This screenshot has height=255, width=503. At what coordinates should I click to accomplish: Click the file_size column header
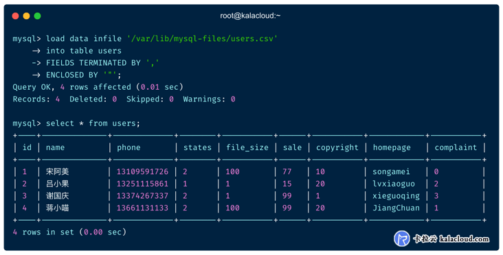click(x=247, y=147)
